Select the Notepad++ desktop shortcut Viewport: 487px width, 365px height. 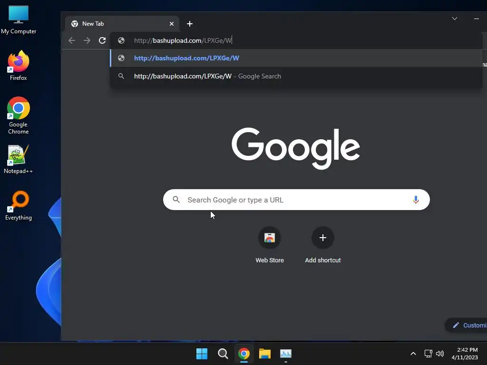pyautogui.click(x=19, y=159)
